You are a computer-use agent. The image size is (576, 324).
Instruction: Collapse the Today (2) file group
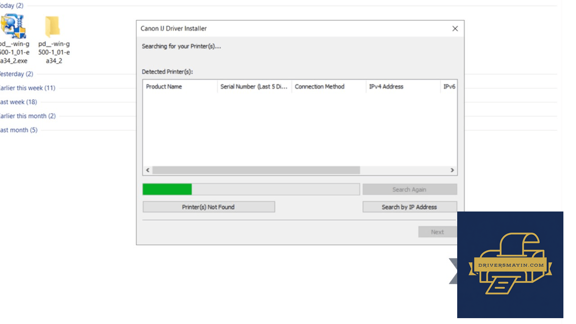click(11, 6)
